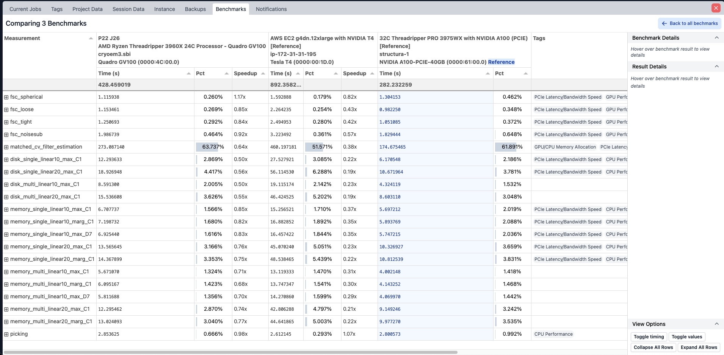
Task: Click Toggle values button
Action: pos(687,337)
